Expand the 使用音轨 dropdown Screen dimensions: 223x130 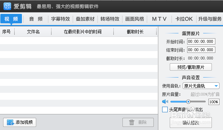pyautogui.click(x=201, y=86)
